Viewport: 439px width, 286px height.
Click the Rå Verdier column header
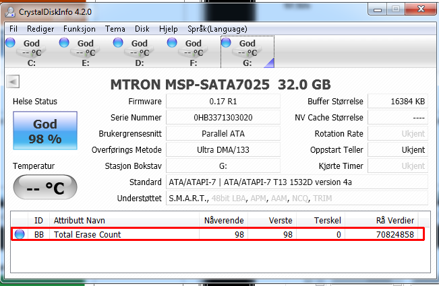pos(381,220)
